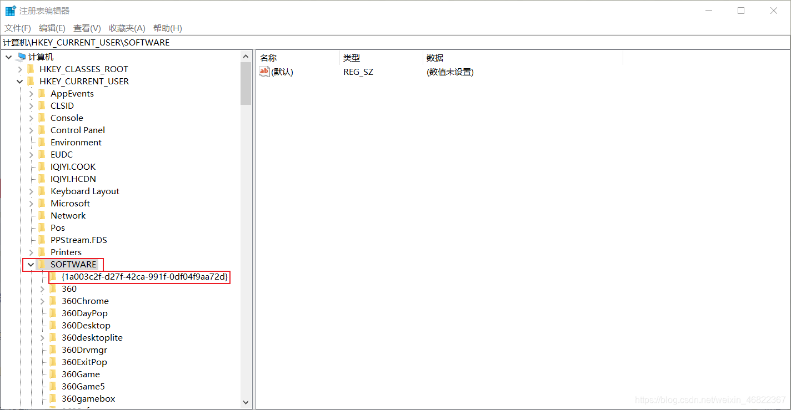The height and width of the screenshot is (410, 791).
Task: Click the Registry Editor title bar icon
Action: click(x=9, y=10)
